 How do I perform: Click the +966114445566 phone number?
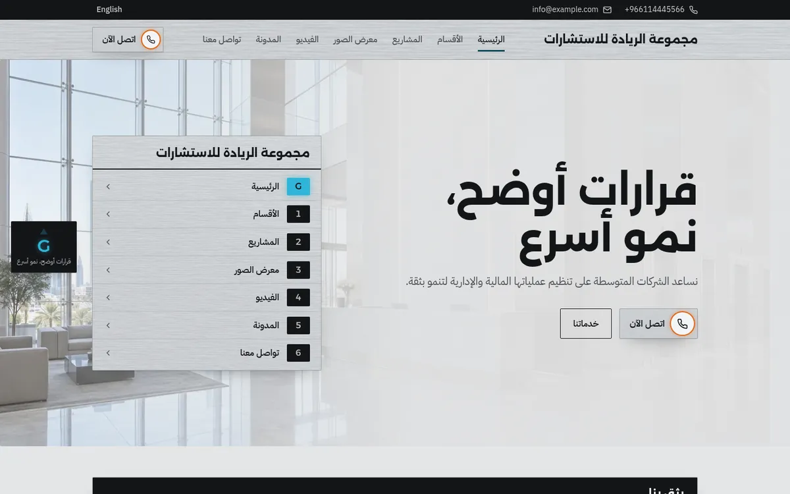point(654,10)
